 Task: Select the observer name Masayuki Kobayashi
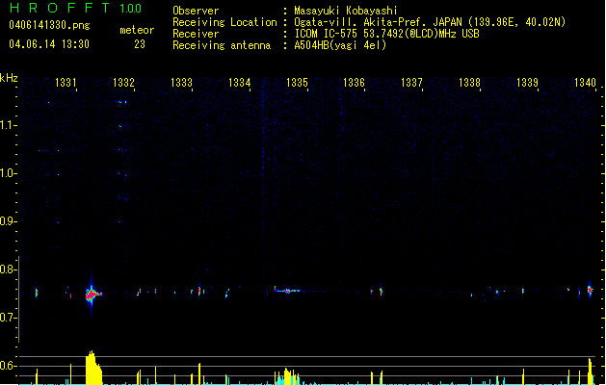[346, 11]
